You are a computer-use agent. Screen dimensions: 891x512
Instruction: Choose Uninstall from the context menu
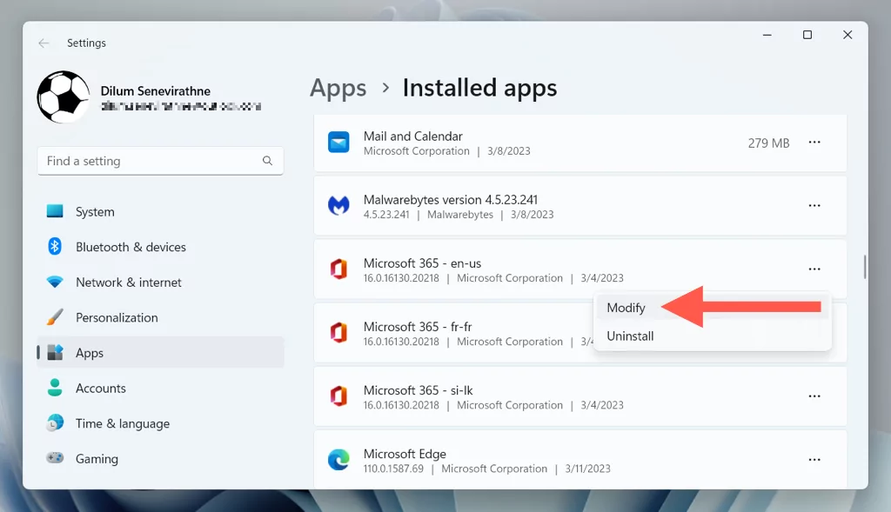click(x=630, y=336)
